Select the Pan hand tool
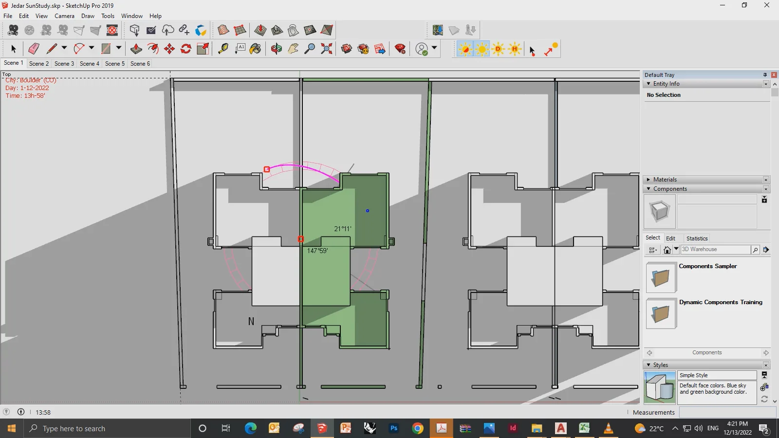 [293, 49]
